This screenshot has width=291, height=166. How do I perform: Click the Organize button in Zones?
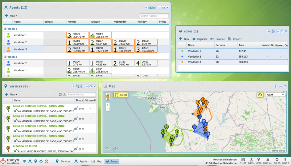click(x=200, y=39)
